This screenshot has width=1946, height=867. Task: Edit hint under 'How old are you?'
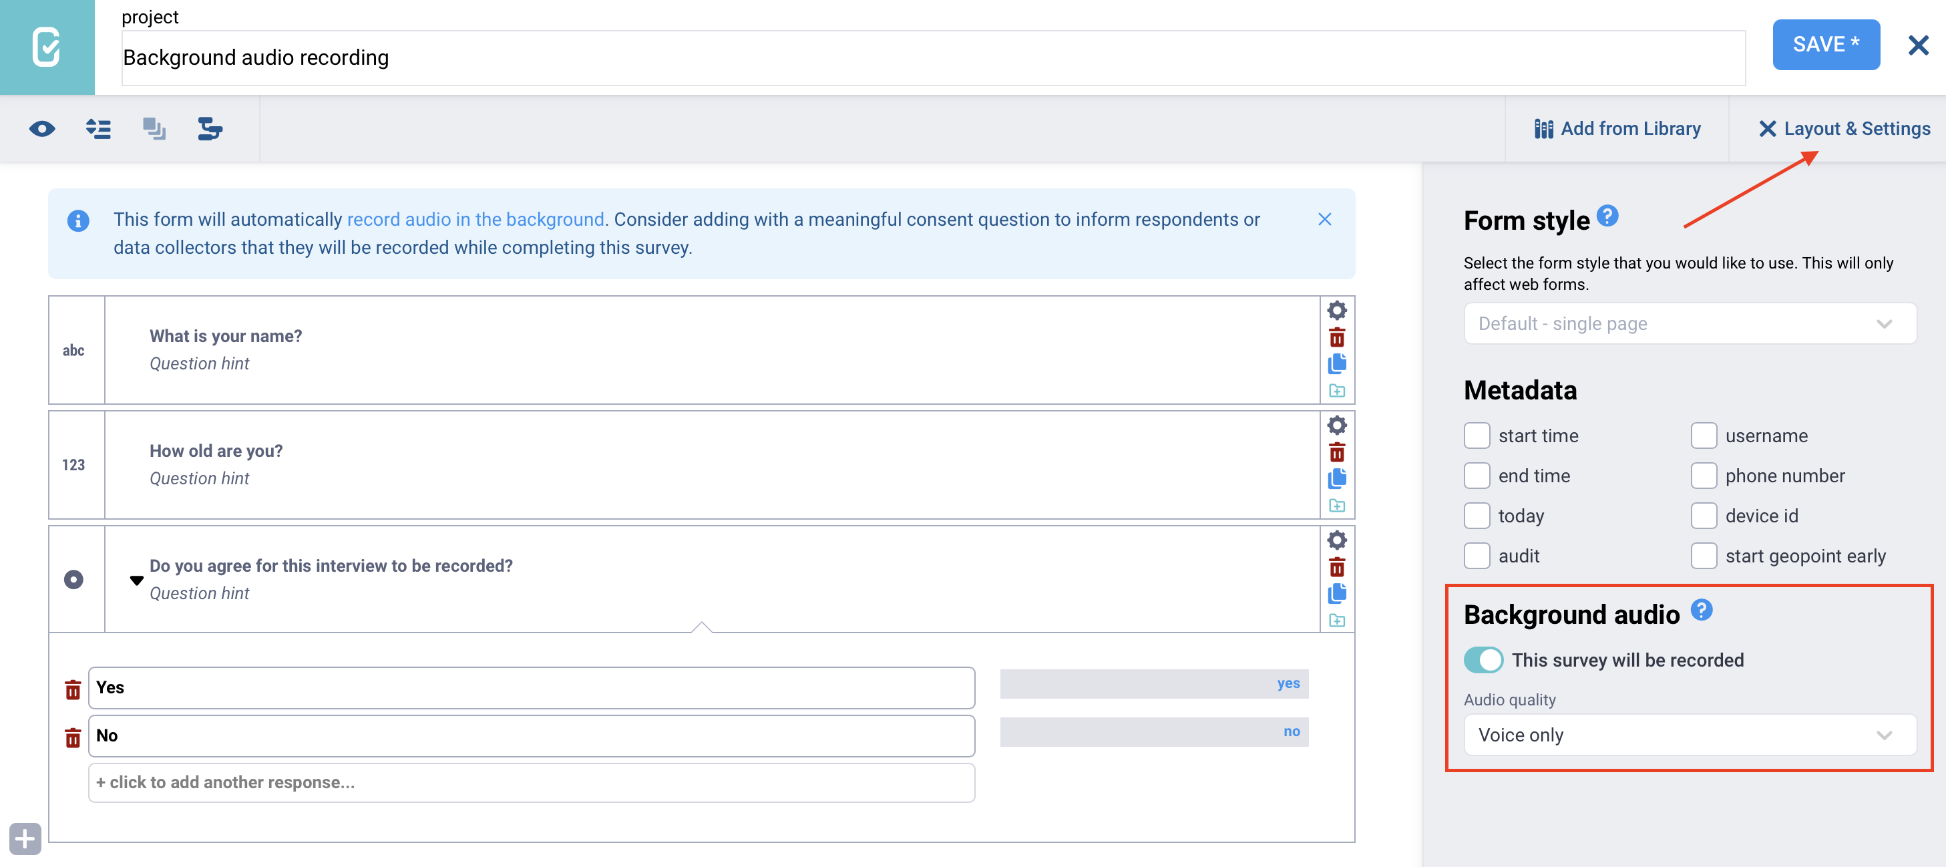199,478
